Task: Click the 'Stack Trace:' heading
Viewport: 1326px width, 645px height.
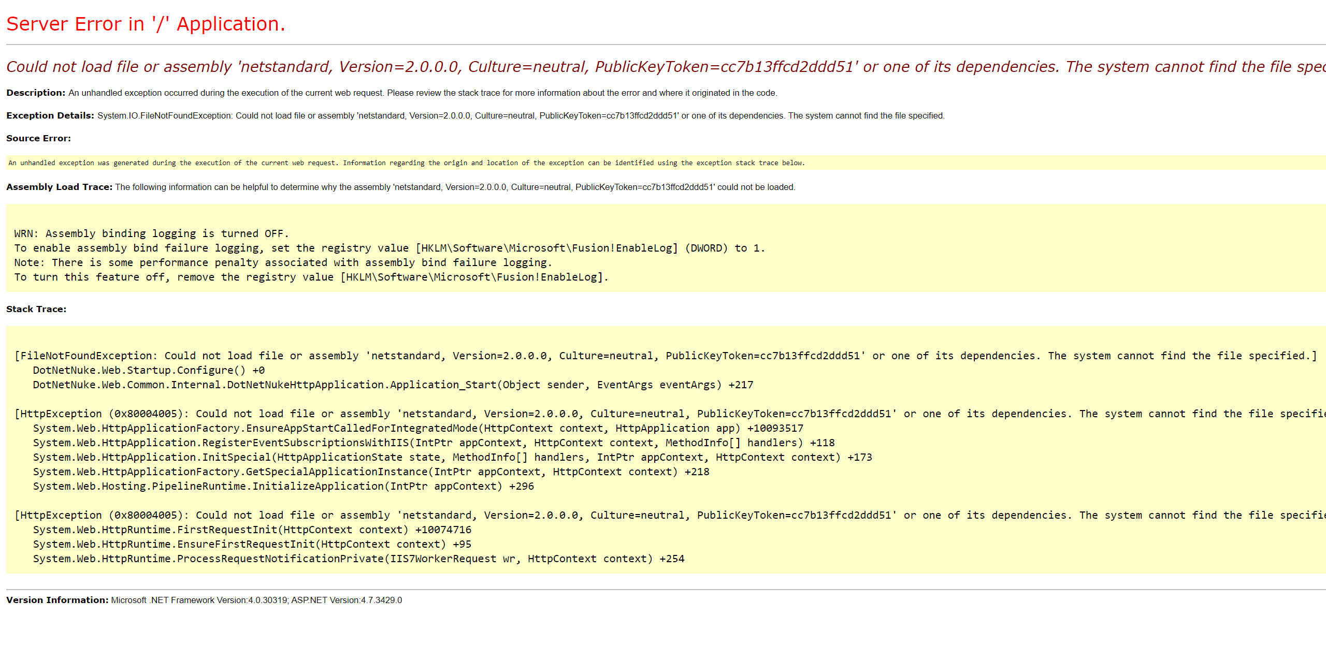Action: [36, 309]
